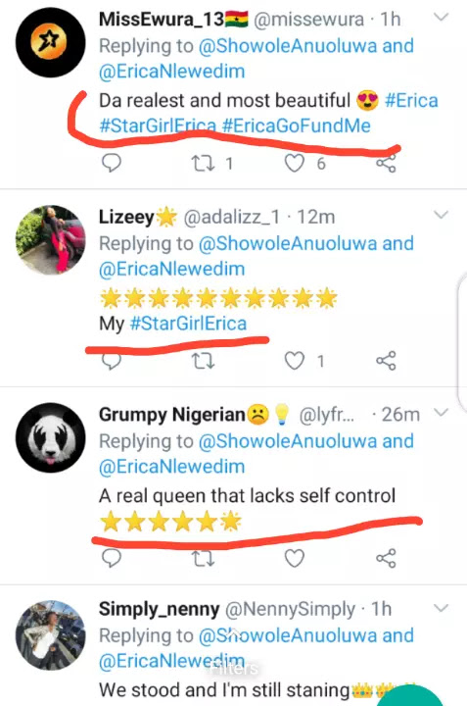Open @ShowoleAnuoluwa mention in Grumpy Nigerian's reply
The height and width of the screenshot is (706, 467).
coord(287,441)
